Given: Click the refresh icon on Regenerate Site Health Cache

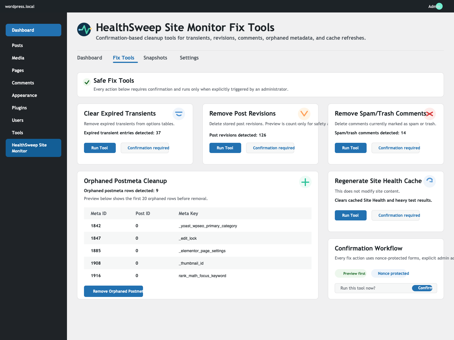Looking at the screenshot, I should [x=430, y=181].
